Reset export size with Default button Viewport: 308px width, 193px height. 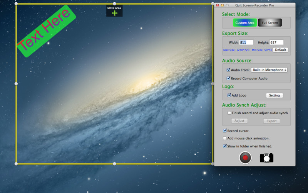[281, 50]
